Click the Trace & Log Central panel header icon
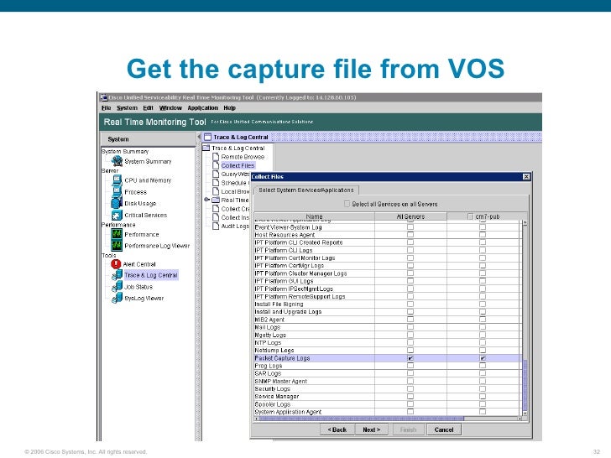 click(x=207, y=137)
